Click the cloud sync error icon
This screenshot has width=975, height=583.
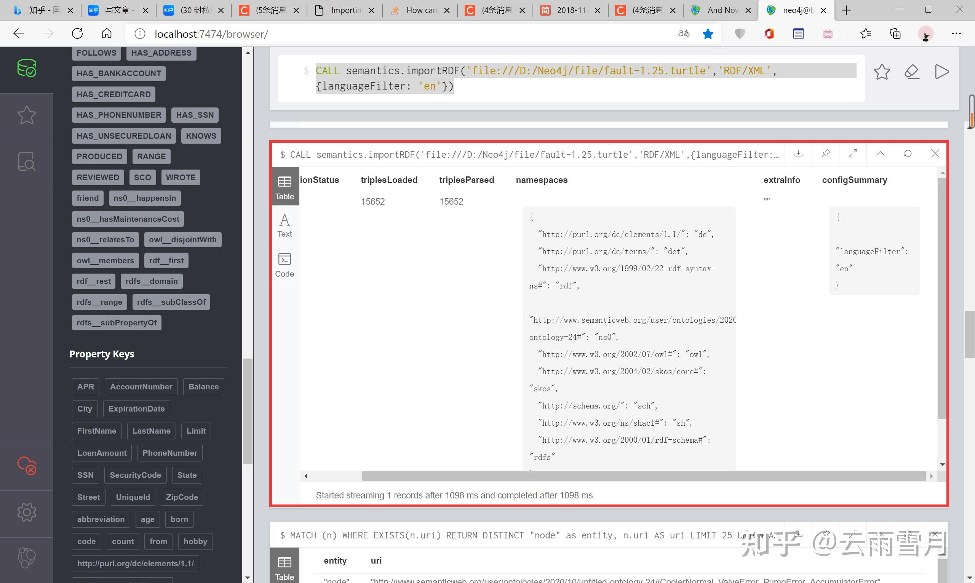pyautogui.click(x=26, y=466)
